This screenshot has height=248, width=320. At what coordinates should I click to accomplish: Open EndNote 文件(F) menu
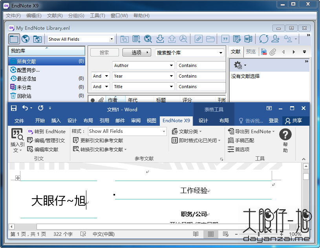pyautogui.click(x=13, y=15)
